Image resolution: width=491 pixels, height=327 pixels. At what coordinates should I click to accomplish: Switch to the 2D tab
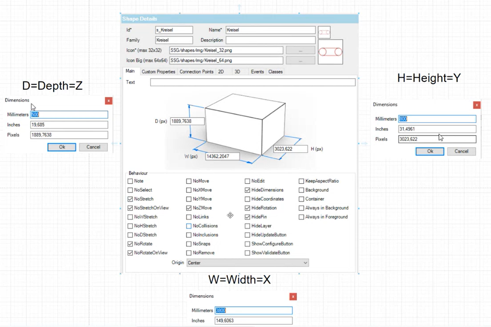tap(221, 72)
